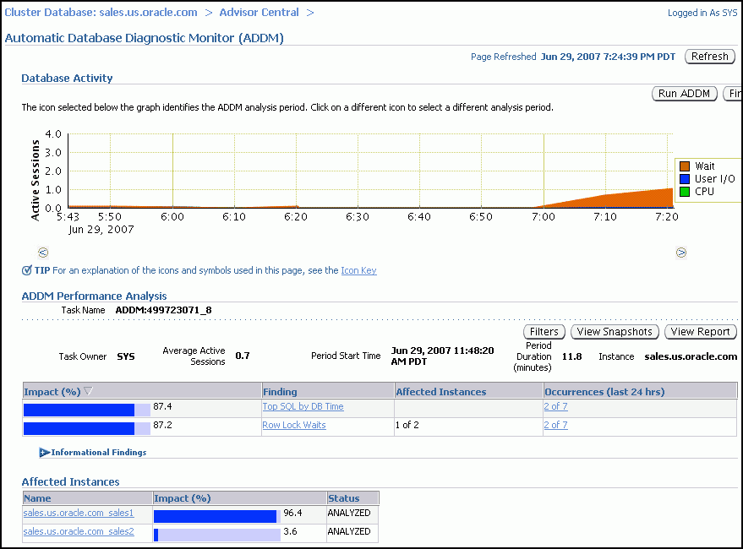This screenshot has width=743, height=549.
Task: Open the Filters dialog
Action: pyautogui.click(x=544, y=331)
